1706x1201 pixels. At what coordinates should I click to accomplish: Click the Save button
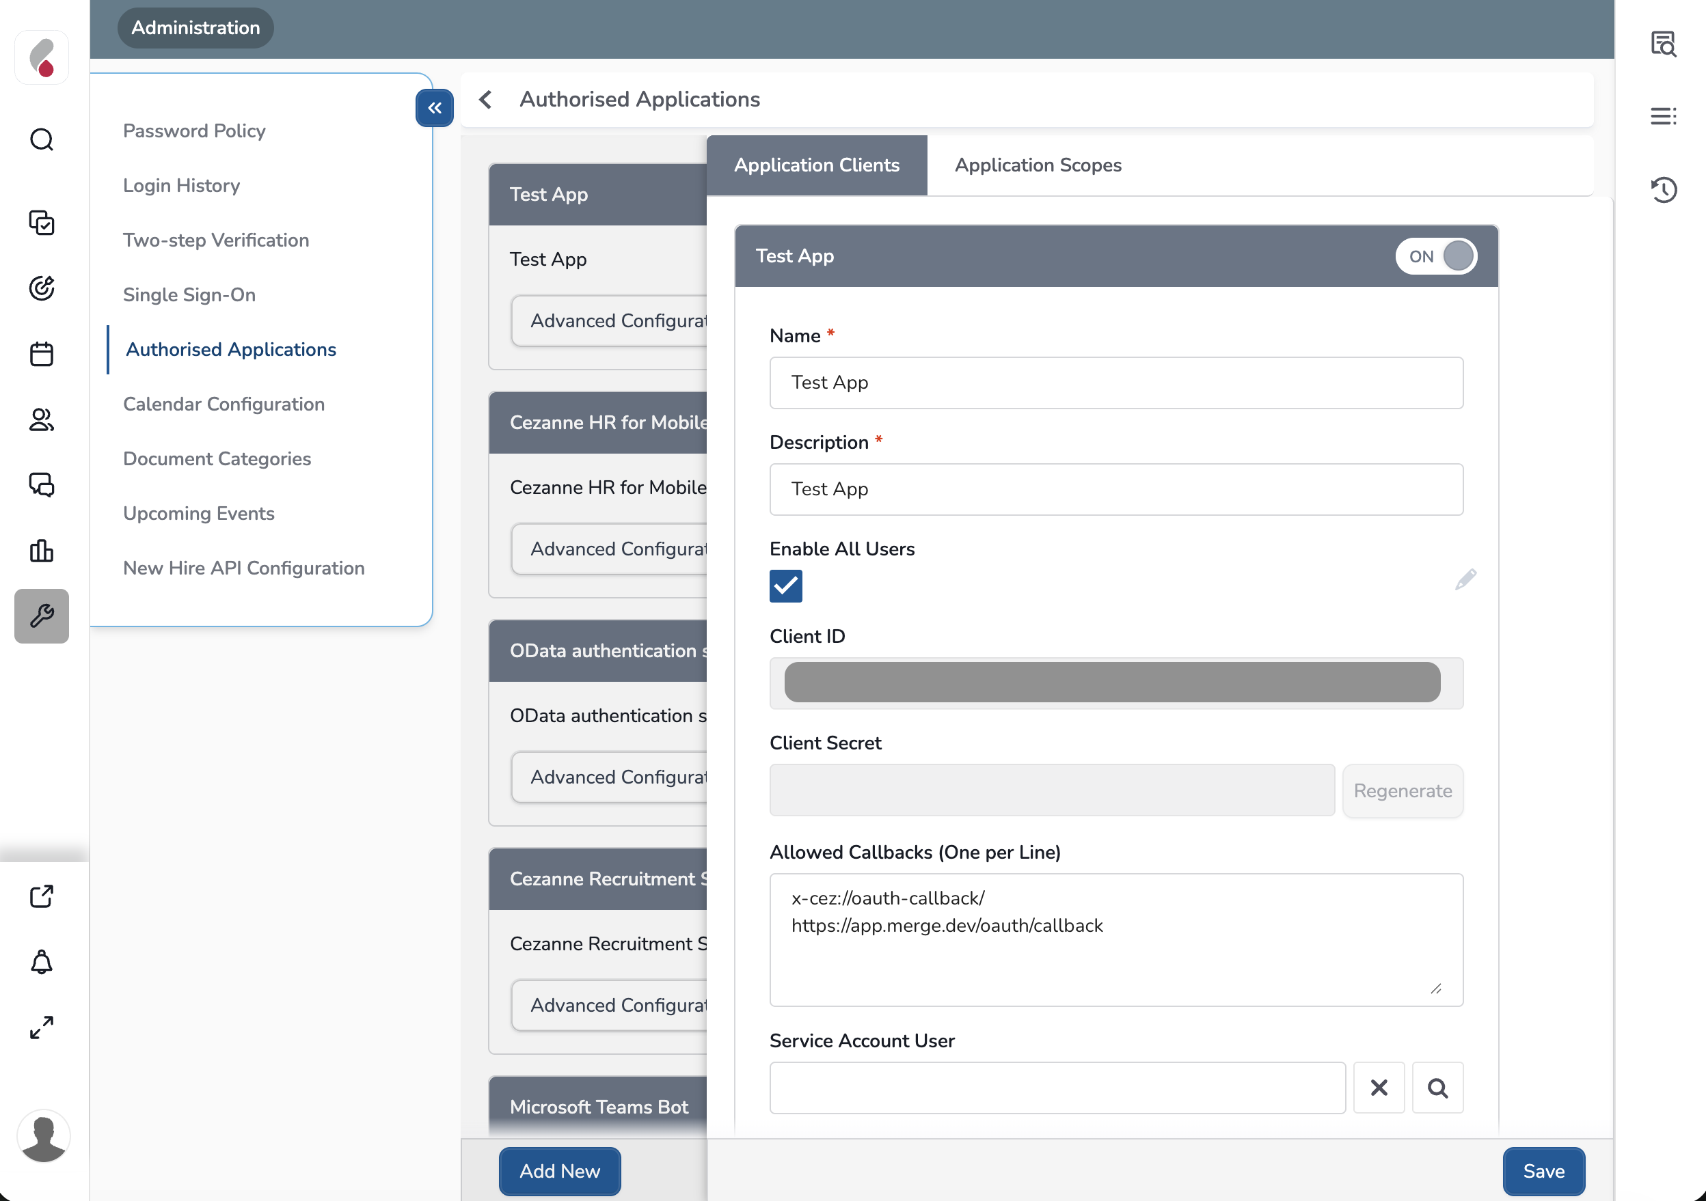point(1543,1170)
